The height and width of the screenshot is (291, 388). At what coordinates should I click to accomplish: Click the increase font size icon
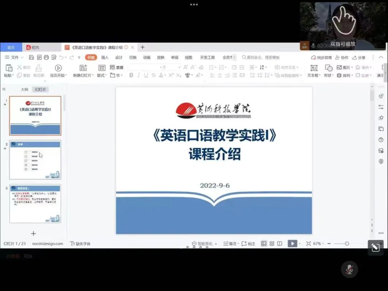pos(186,67)
